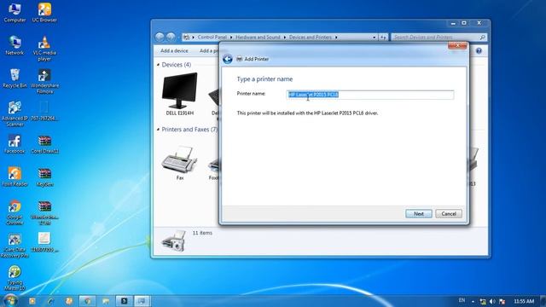The height and width of the screenshot is (307, 546).
Task: Click Devices and Printers in the breadcrumb
Action: 311,38
